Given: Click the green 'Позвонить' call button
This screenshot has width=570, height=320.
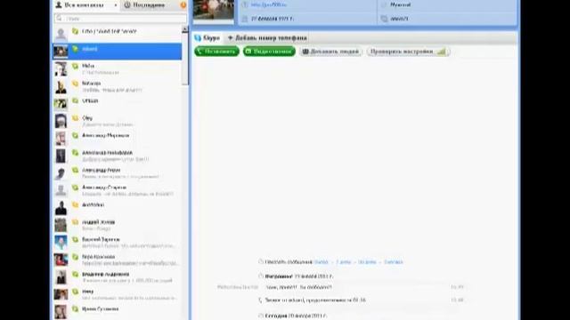Looking at the screenshot, I should [216, 52].
